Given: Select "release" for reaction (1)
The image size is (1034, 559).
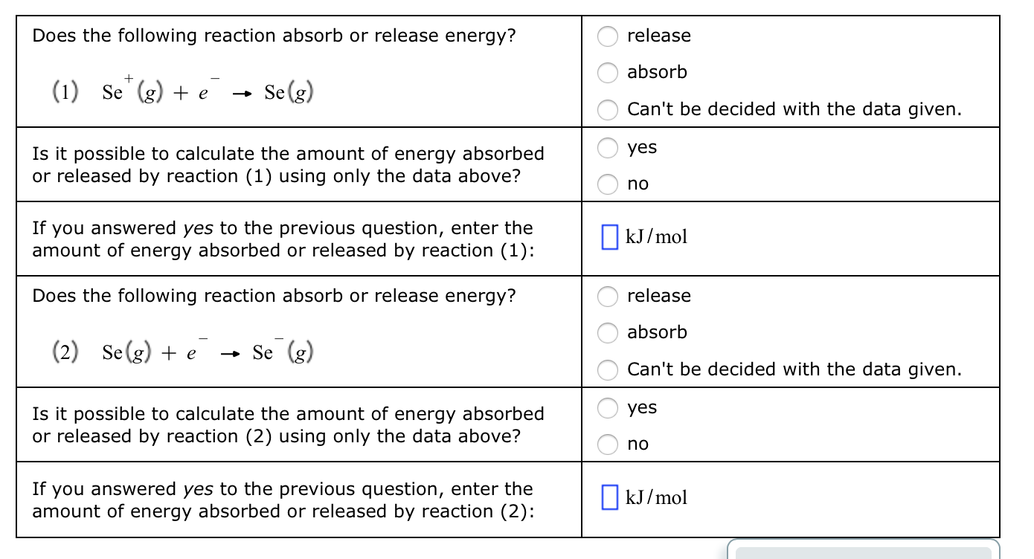Looking at the screenshot, I should tap(608, 36).
